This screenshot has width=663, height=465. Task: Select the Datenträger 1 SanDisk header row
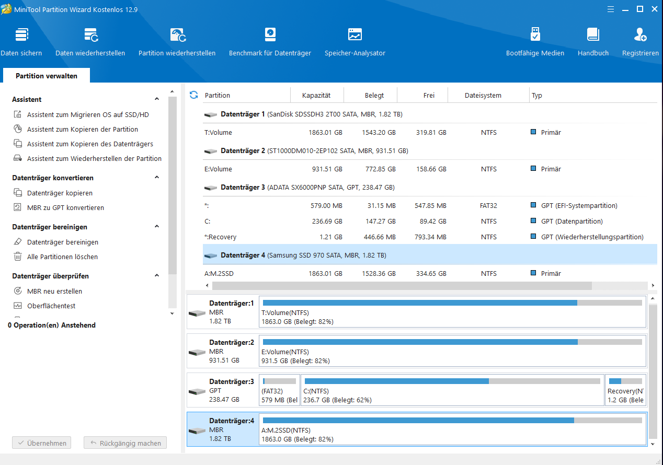tap(430, 114)
